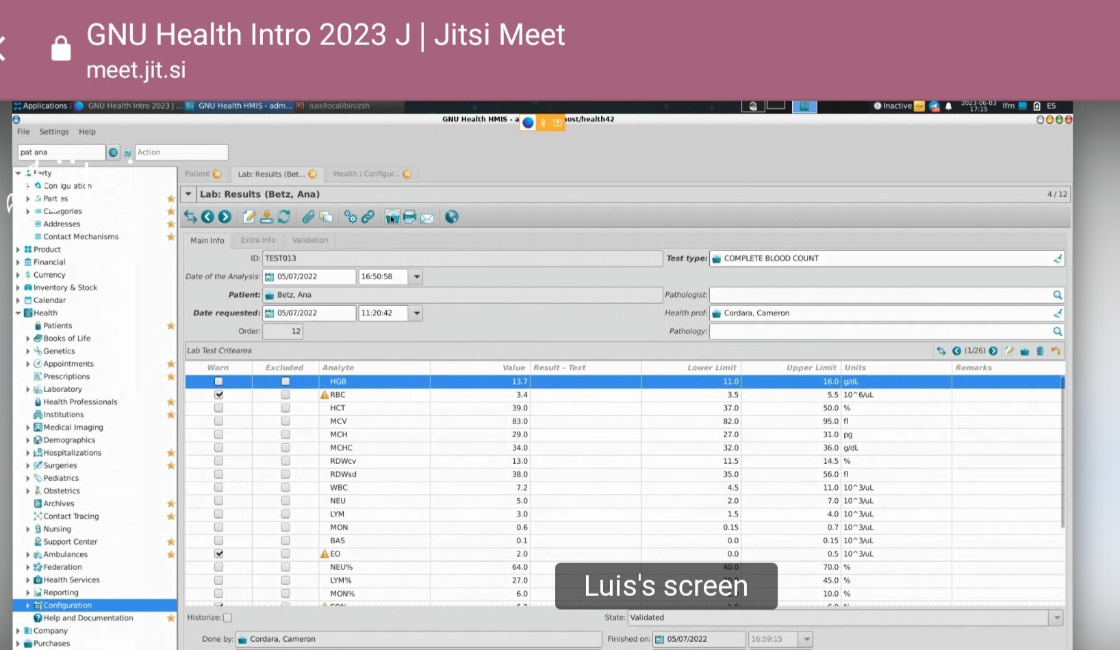The width and height of the screenshot is (1120, 650).
Task: Undelete criteria line with orange undo arrow
Action: click(1056, 351)
